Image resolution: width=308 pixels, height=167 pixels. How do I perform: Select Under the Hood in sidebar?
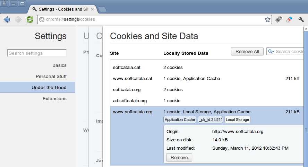37,87
